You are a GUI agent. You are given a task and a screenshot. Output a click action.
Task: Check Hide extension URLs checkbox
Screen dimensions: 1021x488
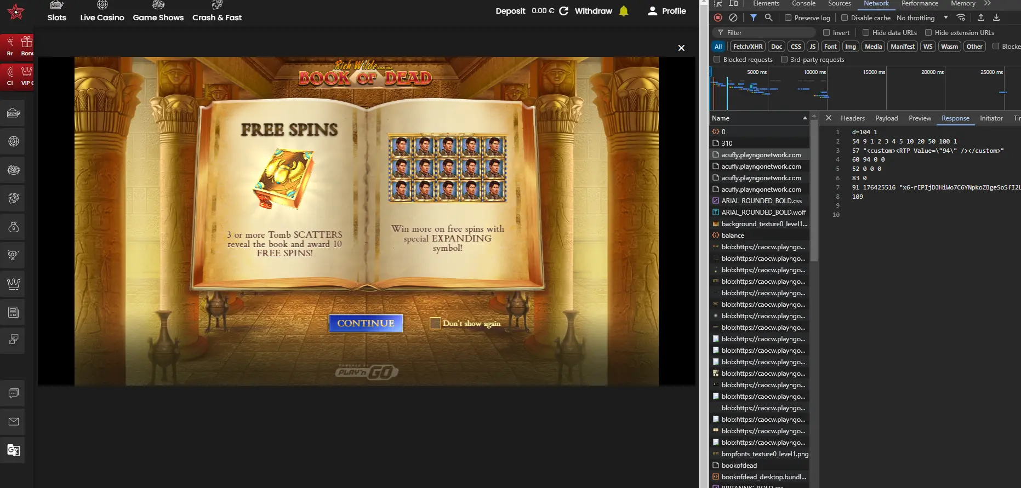point(928,32)
